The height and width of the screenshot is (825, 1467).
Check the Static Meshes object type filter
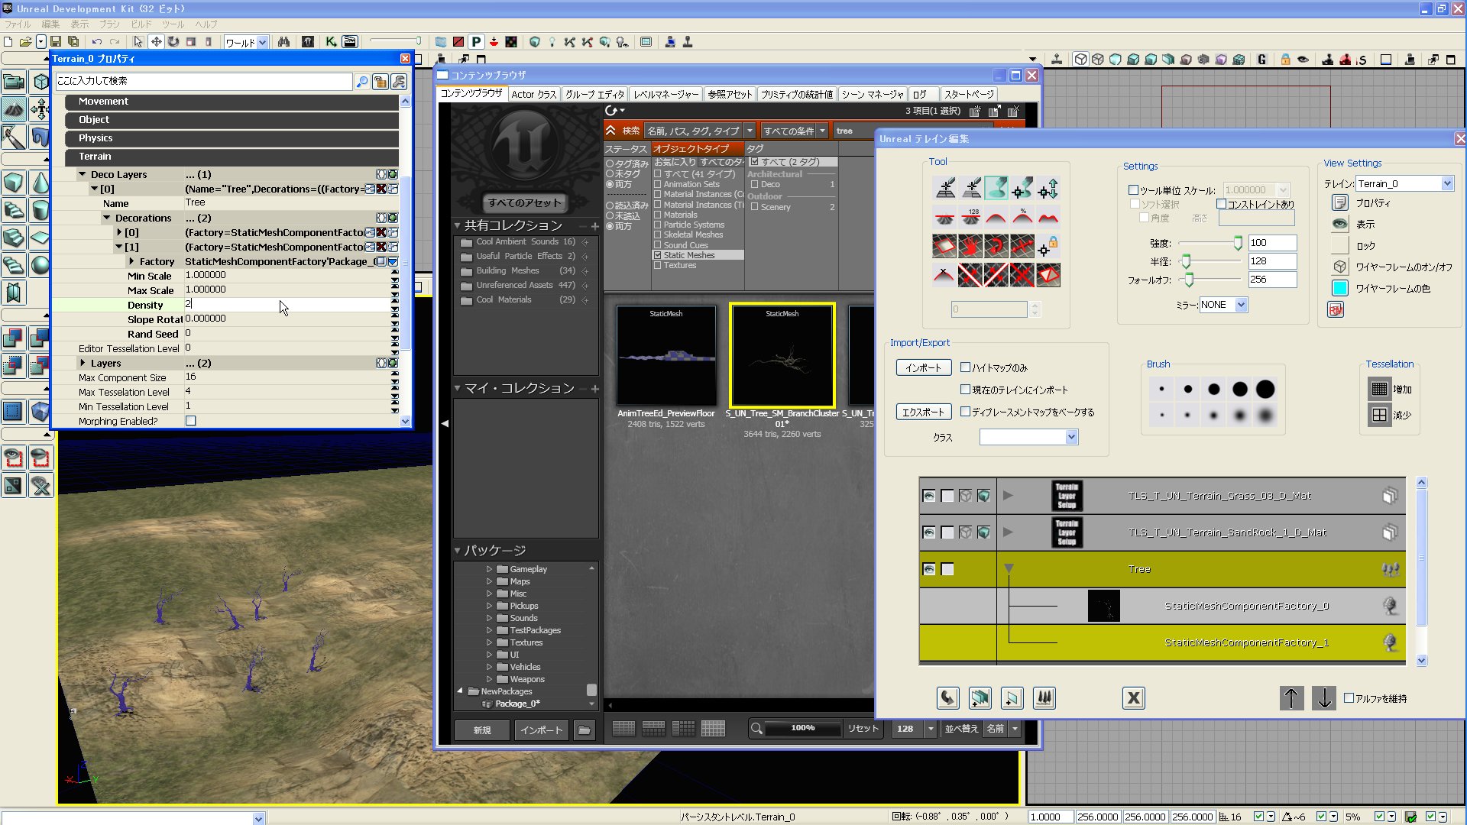coord(657,255)
